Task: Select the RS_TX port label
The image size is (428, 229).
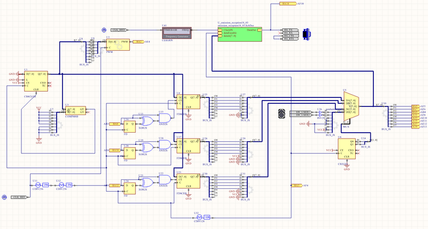Action: pyautogui.click(x=289, y=29)
